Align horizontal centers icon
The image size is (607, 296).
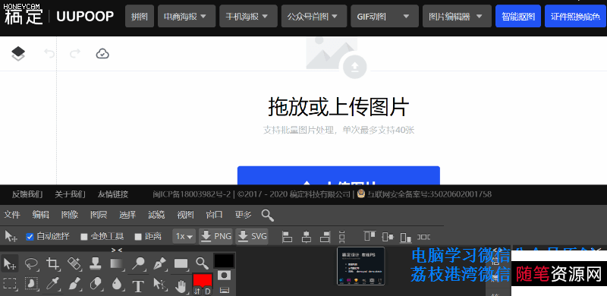click(307, 236)
